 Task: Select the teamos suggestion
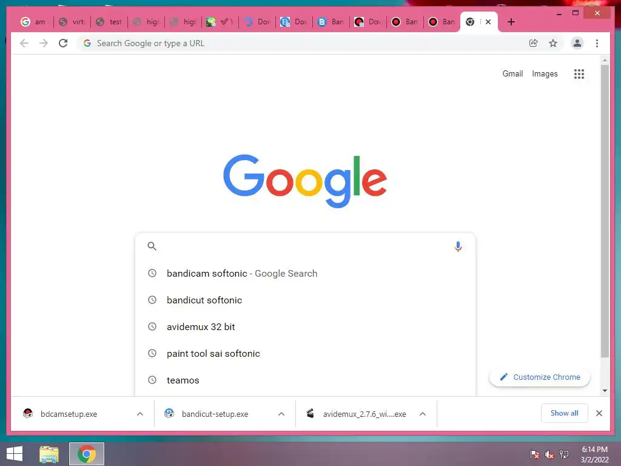(x=305, y=380)
